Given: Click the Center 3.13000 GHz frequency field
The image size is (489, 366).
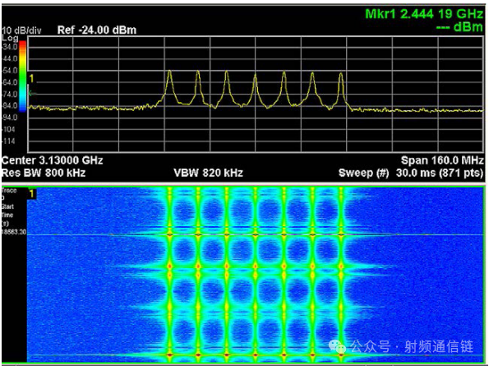Looking at the screenshot, I should (52, 160).
